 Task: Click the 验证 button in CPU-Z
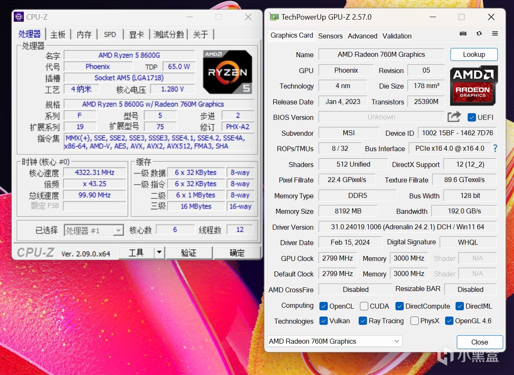tap(189, 253)
